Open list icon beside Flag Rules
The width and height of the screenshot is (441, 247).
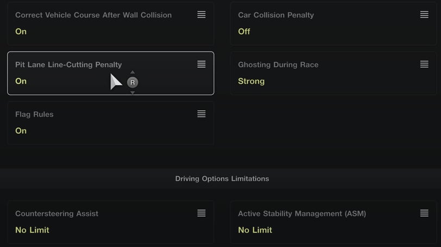[x=201, y=114]
